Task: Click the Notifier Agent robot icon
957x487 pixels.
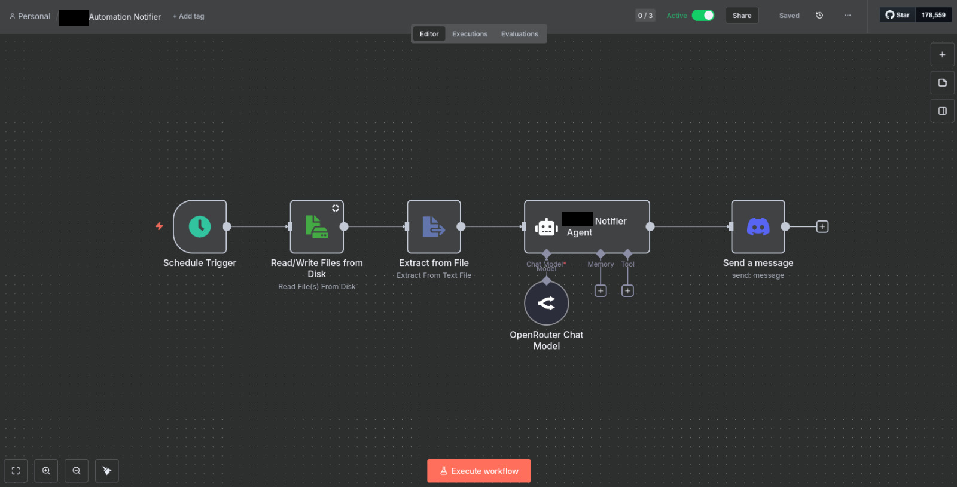Action: point(546,227)
